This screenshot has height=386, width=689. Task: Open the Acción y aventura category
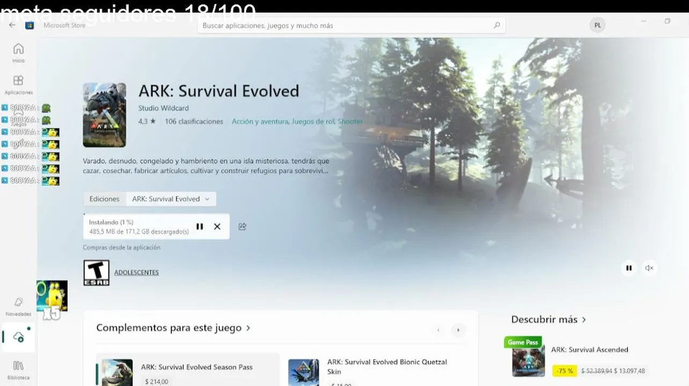tap(260, 122)
